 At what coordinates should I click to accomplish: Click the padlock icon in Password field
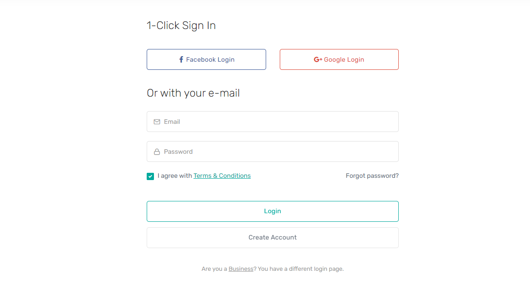(157, 152)
